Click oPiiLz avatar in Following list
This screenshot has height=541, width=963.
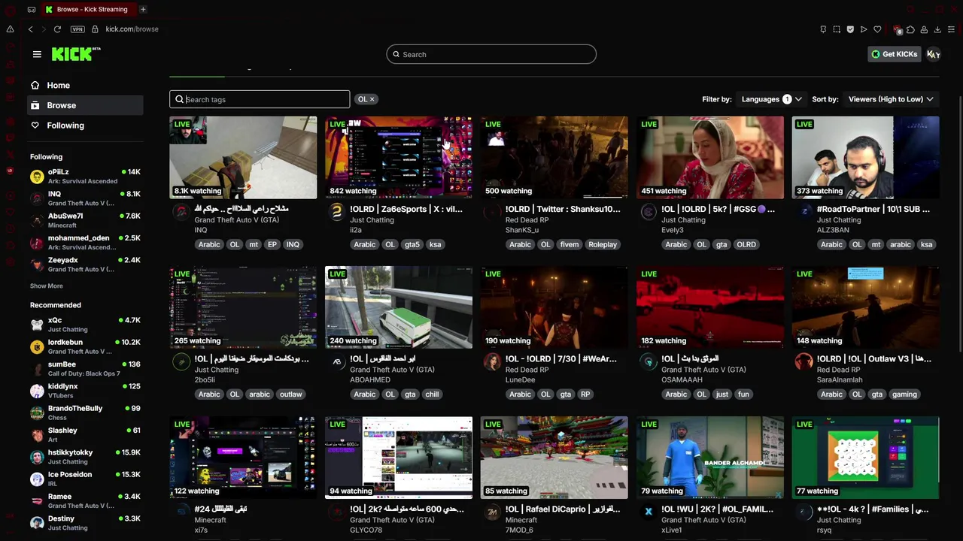pos(37,177)
